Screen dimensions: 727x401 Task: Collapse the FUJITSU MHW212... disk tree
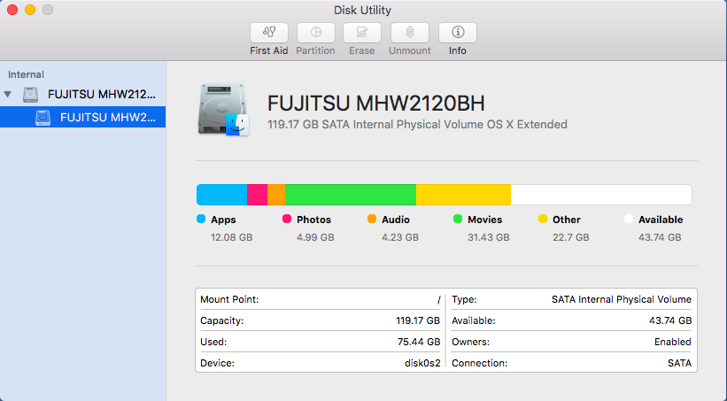click(x=7, y=95)
